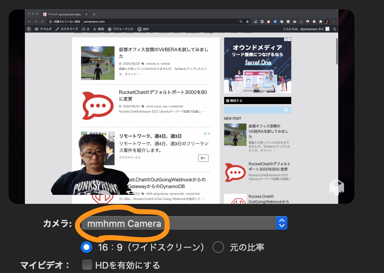
Task: Open the Chrome extensions puzzle icon
Action: point(321,22)
